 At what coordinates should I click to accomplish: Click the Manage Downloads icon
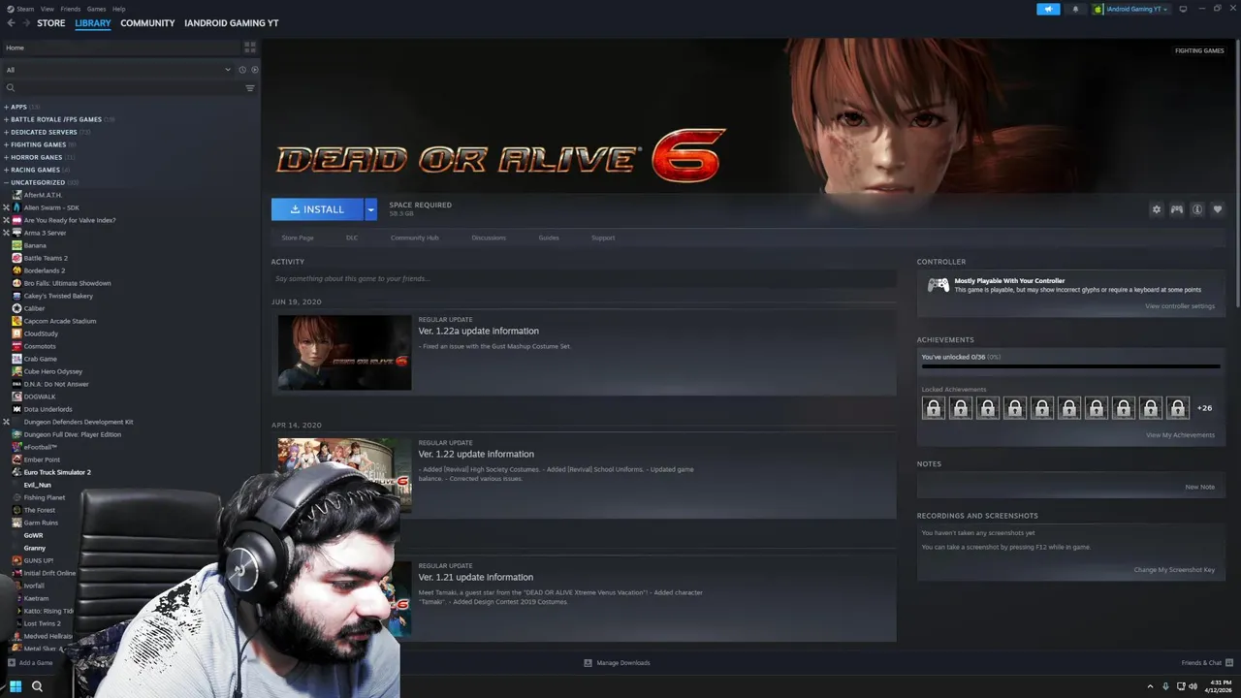pyautogui.click(x=588, y=663)
